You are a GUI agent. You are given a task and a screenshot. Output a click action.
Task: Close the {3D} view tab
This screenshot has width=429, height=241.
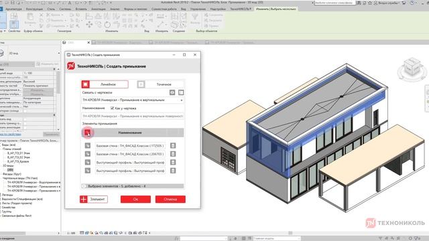point(88,43)
